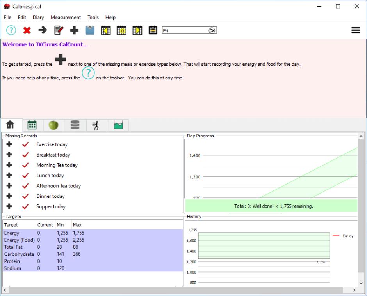Tick the check mark for Breakfast today

click(x=25, y=155)
